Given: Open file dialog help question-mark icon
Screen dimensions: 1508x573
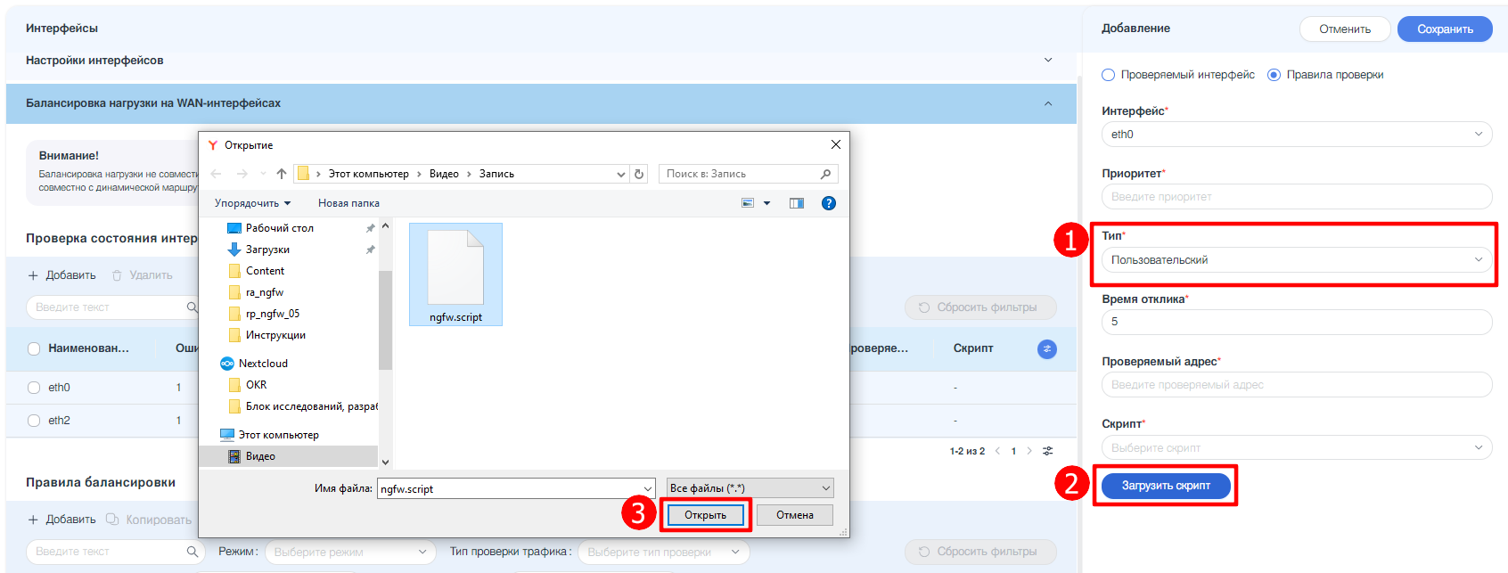Looking at the screenshot, I should point(829,203).
